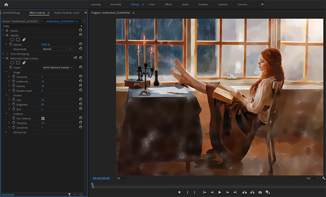
Task: Go to Out point
Action: pyautogui.click(x=235, y=192)
